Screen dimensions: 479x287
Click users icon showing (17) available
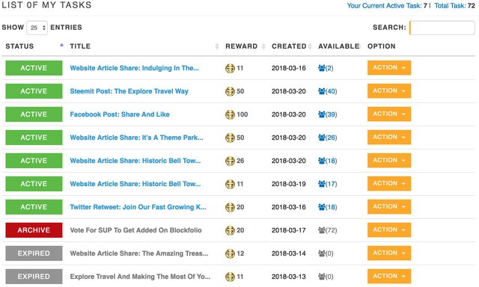pyautogui.click(x=321, y=184)
